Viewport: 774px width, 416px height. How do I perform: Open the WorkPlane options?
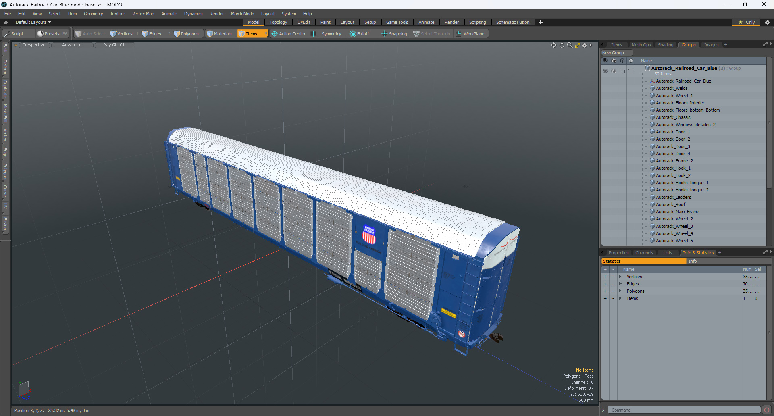[470, 34]
